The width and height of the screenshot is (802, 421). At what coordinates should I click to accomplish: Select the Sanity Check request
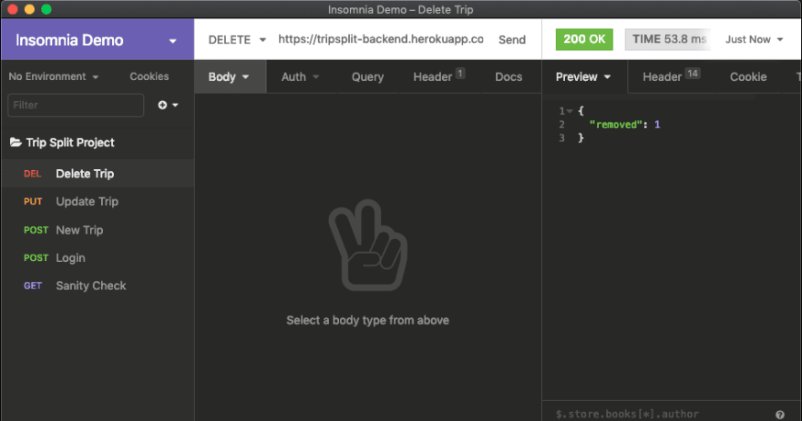tap(98, 286)
